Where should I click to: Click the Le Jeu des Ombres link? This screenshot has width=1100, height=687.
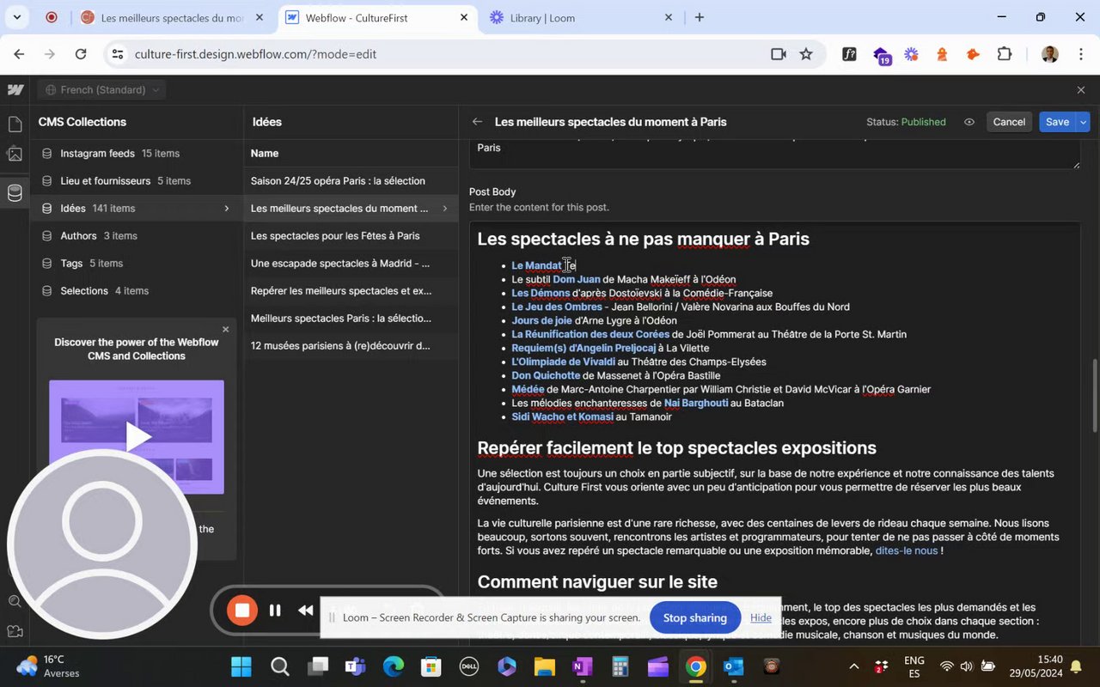coord(557,307)
